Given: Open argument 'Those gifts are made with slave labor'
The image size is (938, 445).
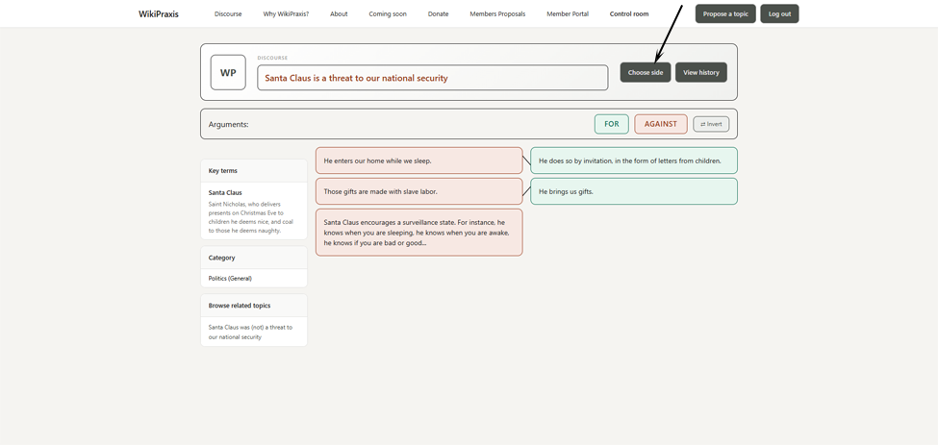Looking at the screenshot, I should (419, 191).
